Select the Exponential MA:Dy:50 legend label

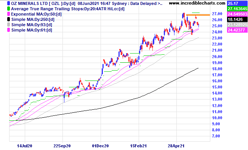click(36, 14)
